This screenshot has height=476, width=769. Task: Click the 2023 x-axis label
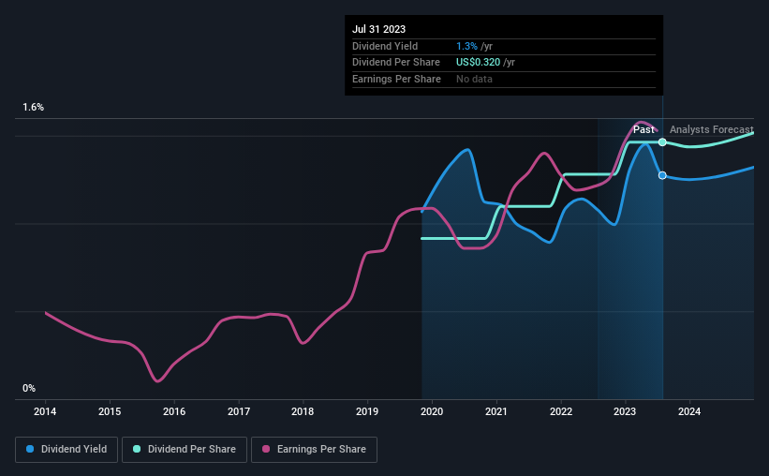625,411
